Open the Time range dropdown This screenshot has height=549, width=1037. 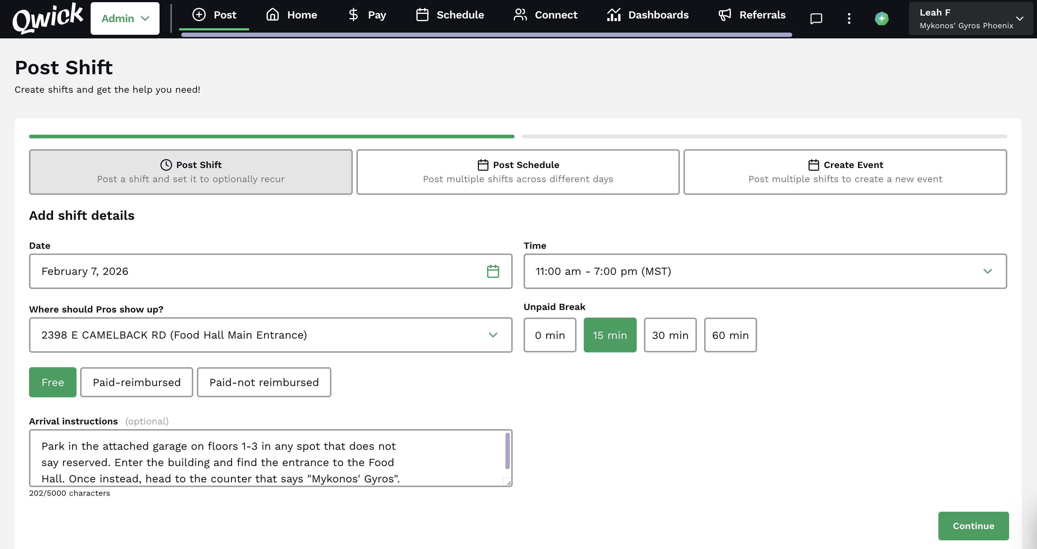tap(765, 272)
